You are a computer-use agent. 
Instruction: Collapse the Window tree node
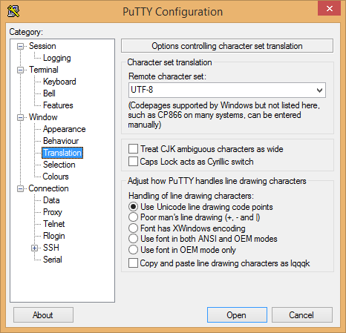(20, 117)
